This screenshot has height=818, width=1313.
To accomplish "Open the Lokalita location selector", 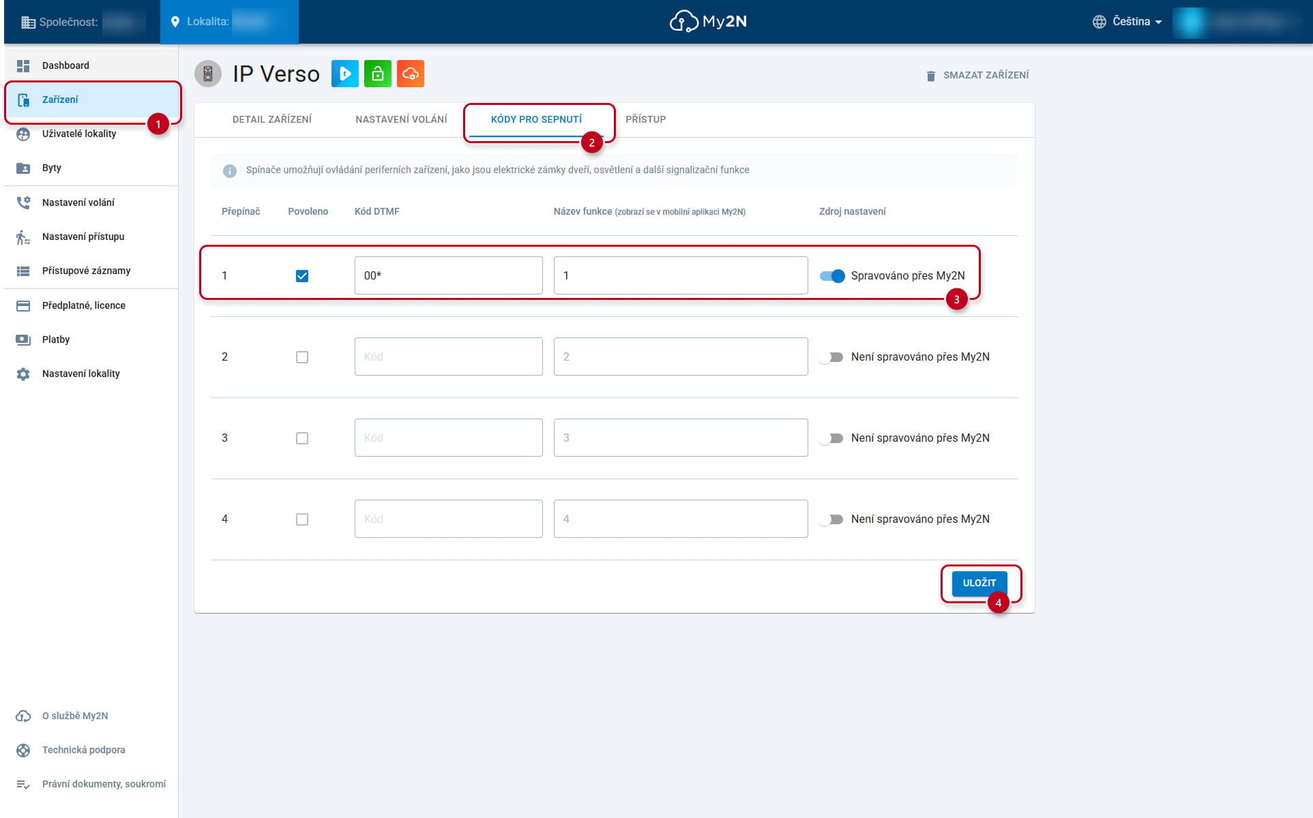I will [229, 22].
